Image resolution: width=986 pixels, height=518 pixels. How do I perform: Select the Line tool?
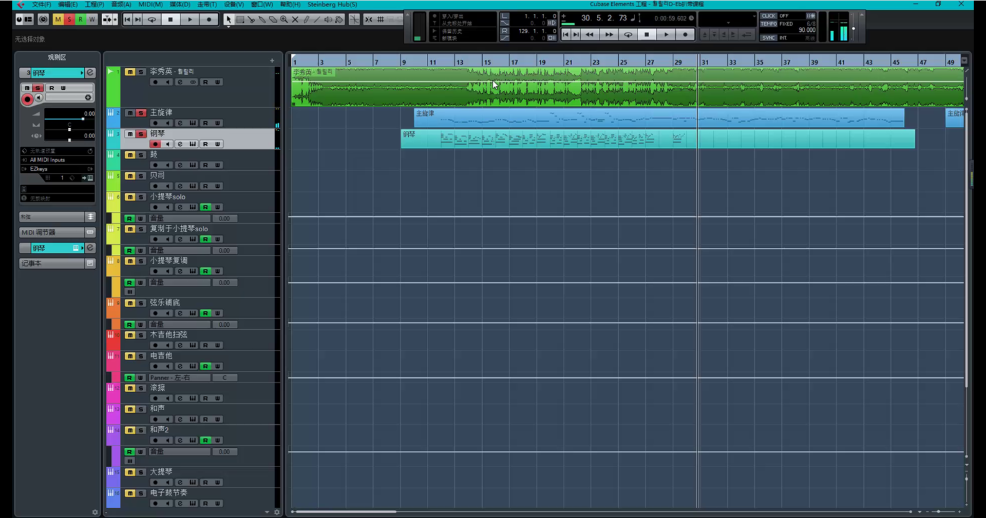click(x=317, y=19)
